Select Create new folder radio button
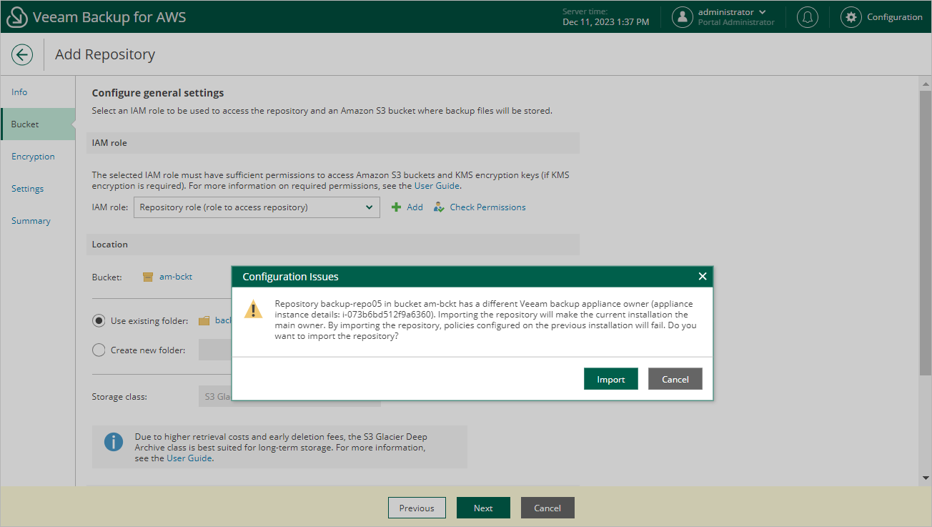This screenshot has width=932, height=527. pos(99,350)
